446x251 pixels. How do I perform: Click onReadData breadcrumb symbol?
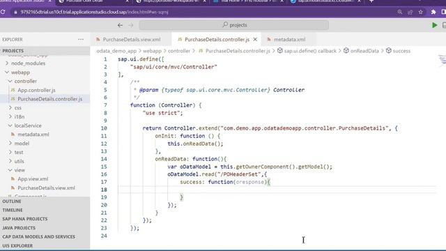point(361,51)
